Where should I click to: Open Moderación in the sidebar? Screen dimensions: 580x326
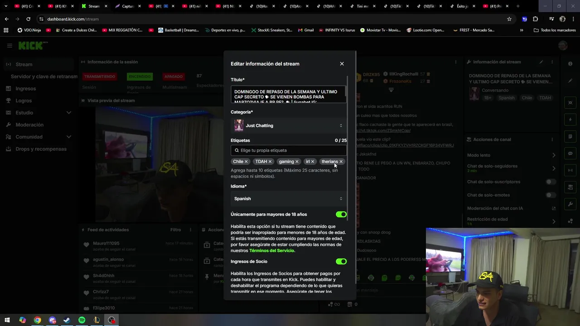pos(29,125)
